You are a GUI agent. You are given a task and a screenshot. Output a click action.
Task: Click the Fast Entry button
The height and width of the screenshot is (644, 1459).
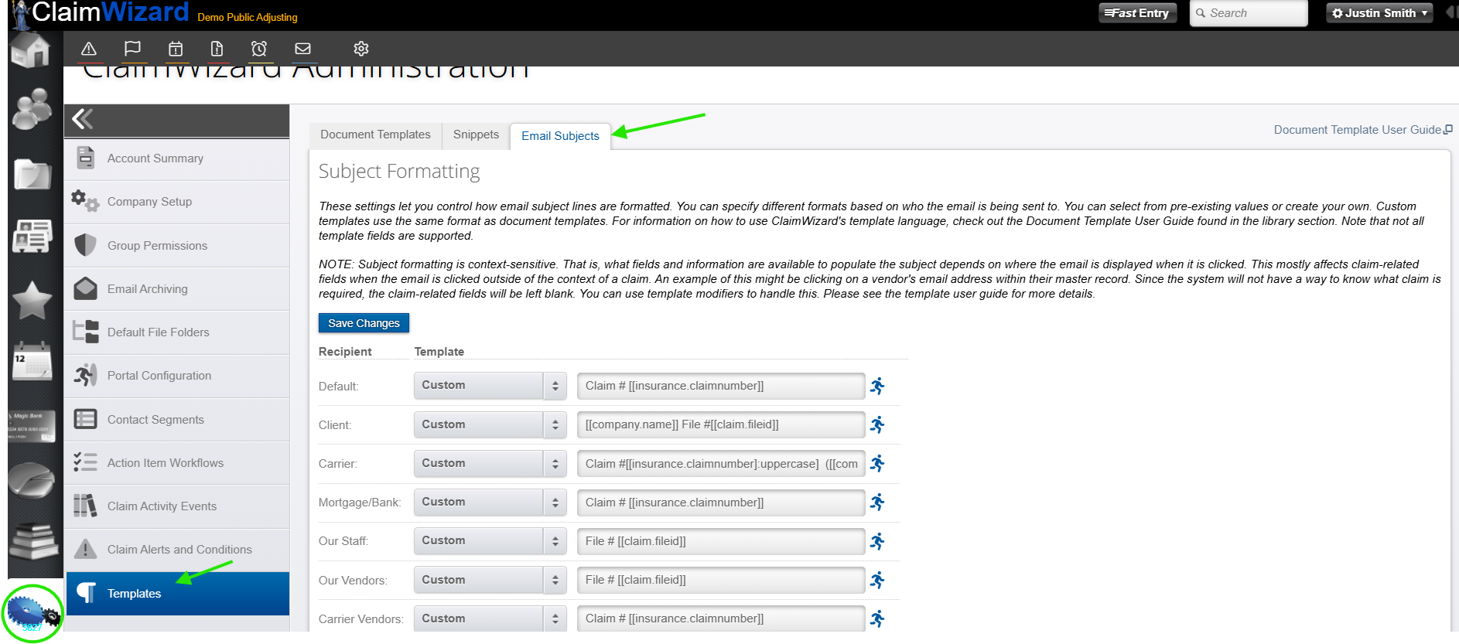click(x=1137, y=13)
